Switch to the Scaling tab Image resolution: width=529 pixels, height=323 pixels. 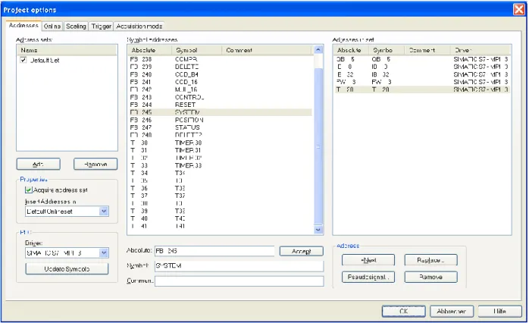(x=76, y=27)
